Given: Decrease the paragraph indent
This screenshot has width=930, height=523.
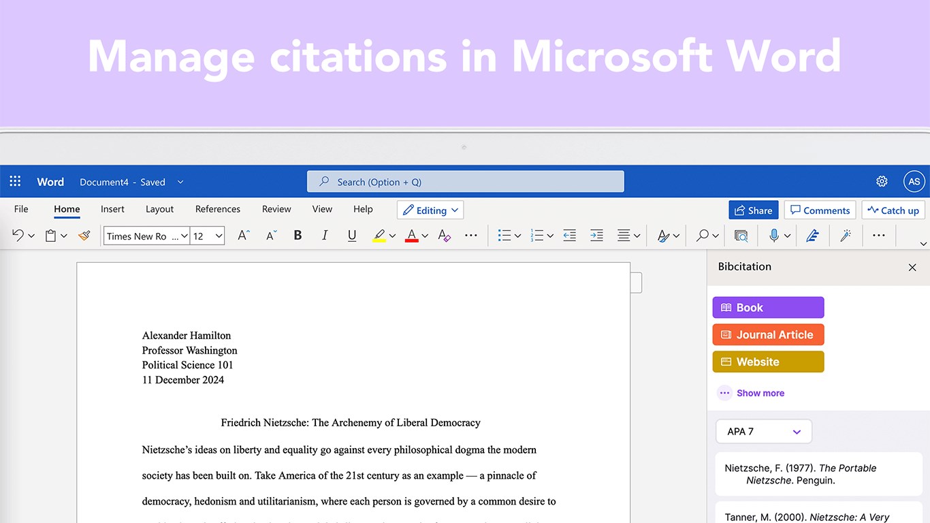Looking at the screenshot, I should point(570,236).
